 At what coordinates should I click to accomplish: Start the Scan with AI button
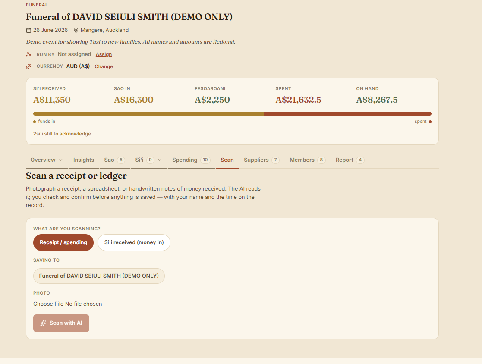pyautogui.click(x=61, y=323)
